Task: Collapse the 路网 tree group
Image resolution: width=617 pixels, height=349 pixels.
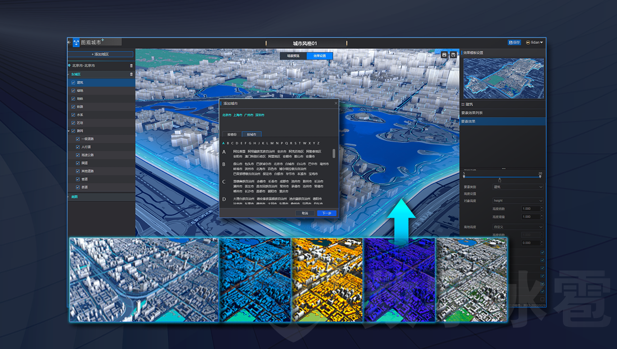Action: coord(69,131)
